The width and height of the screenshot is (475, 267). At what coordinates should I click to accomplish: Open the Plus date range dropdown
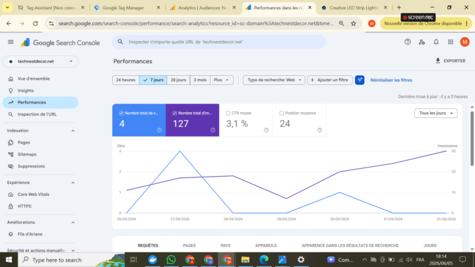(222, 80)
